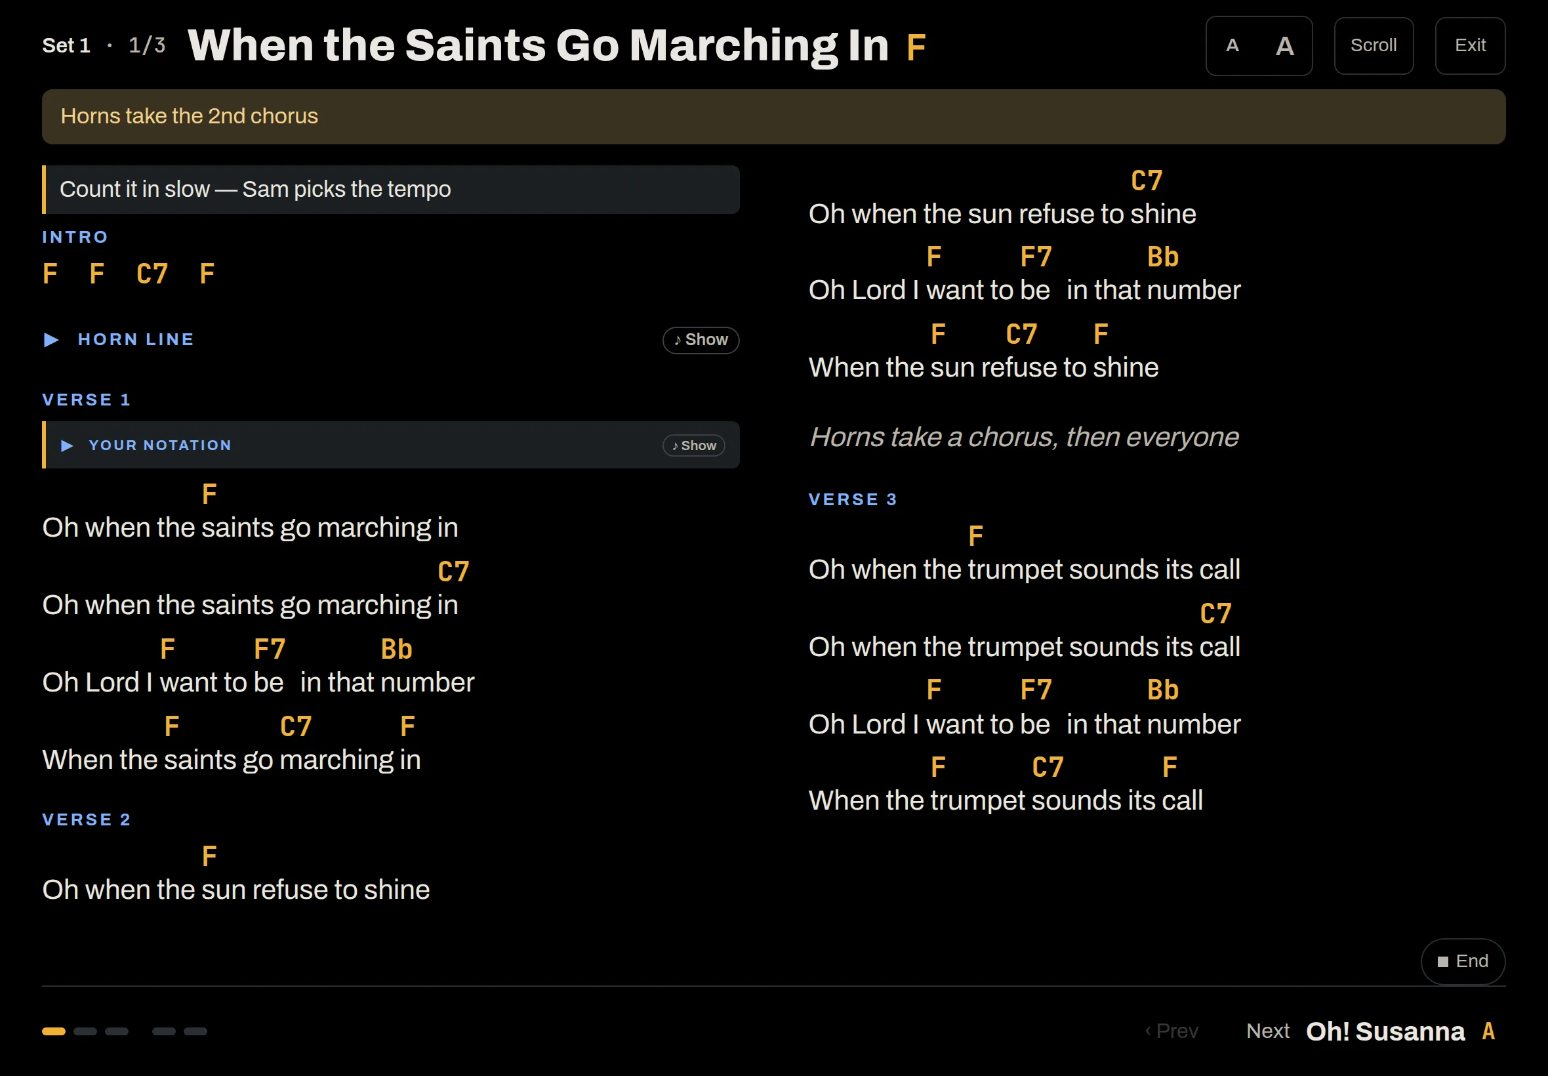
Task: Click the 1/3 song counter
Action: pos(147,45)
